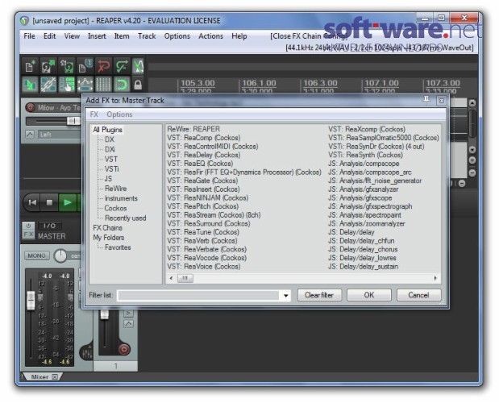Select Recently used in the tree
499x403 pixels.
pyautogui.click(x=126, y=218)
